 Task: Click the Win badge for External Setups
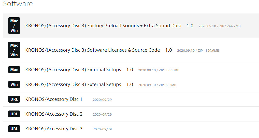(14, 85)
